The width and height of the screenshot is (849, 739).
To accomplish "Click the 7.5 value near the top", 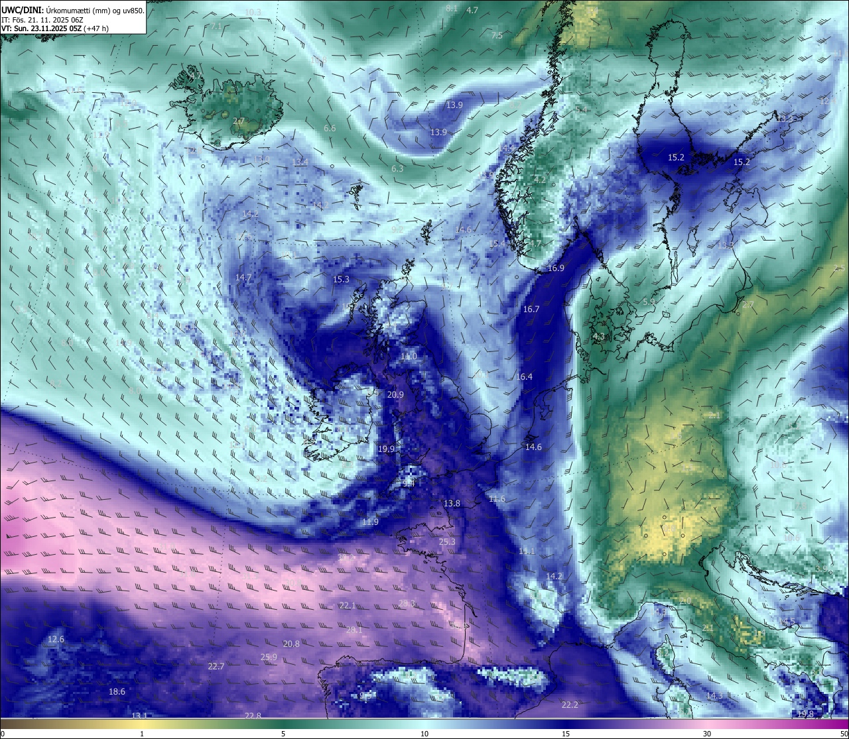I will click(497, 35).
